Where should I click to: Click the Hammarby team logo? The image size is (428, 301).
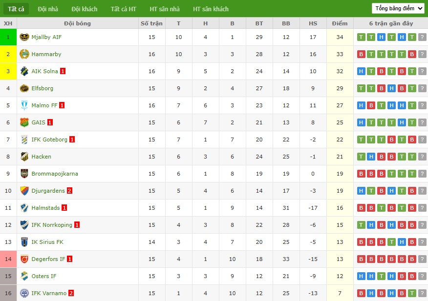24,54
